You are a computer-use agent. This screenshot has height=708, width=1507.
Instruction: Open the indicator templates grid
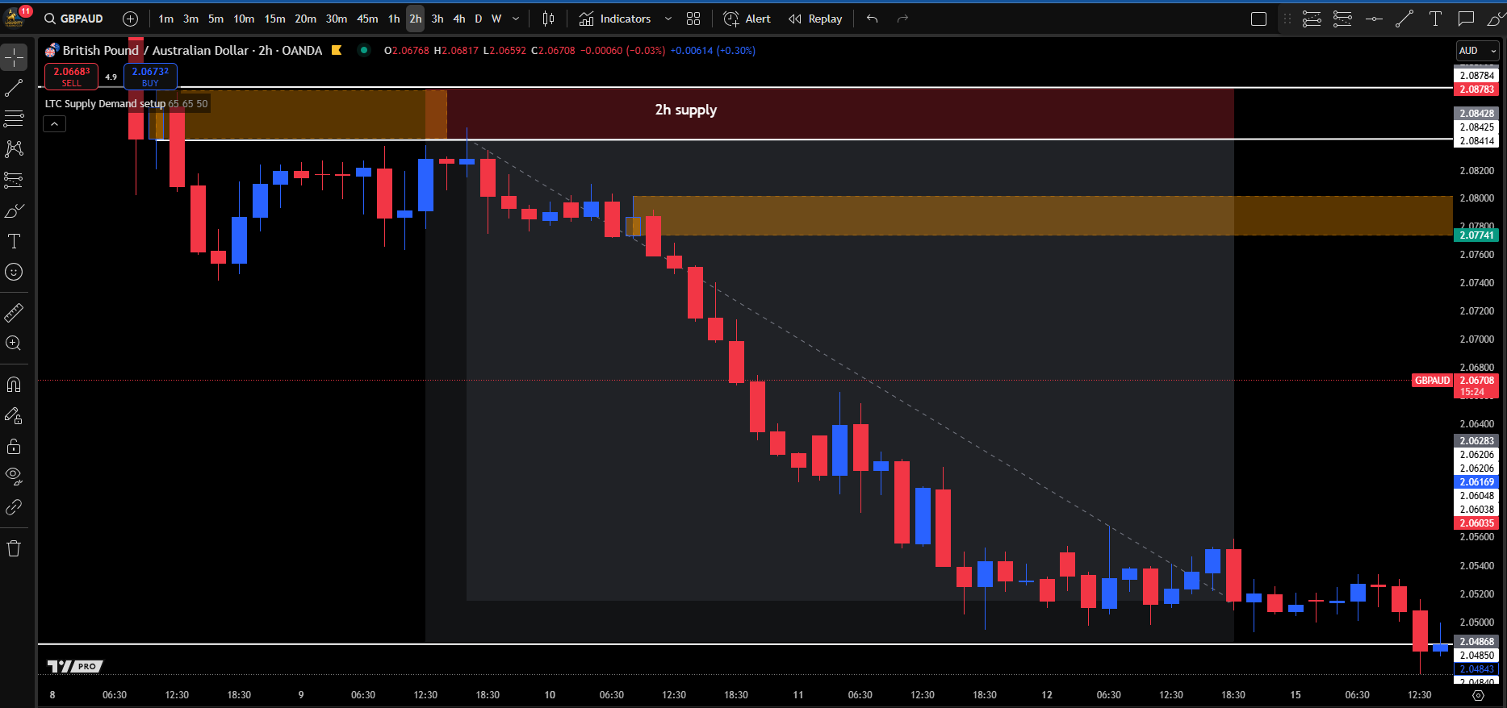[693, 19]
